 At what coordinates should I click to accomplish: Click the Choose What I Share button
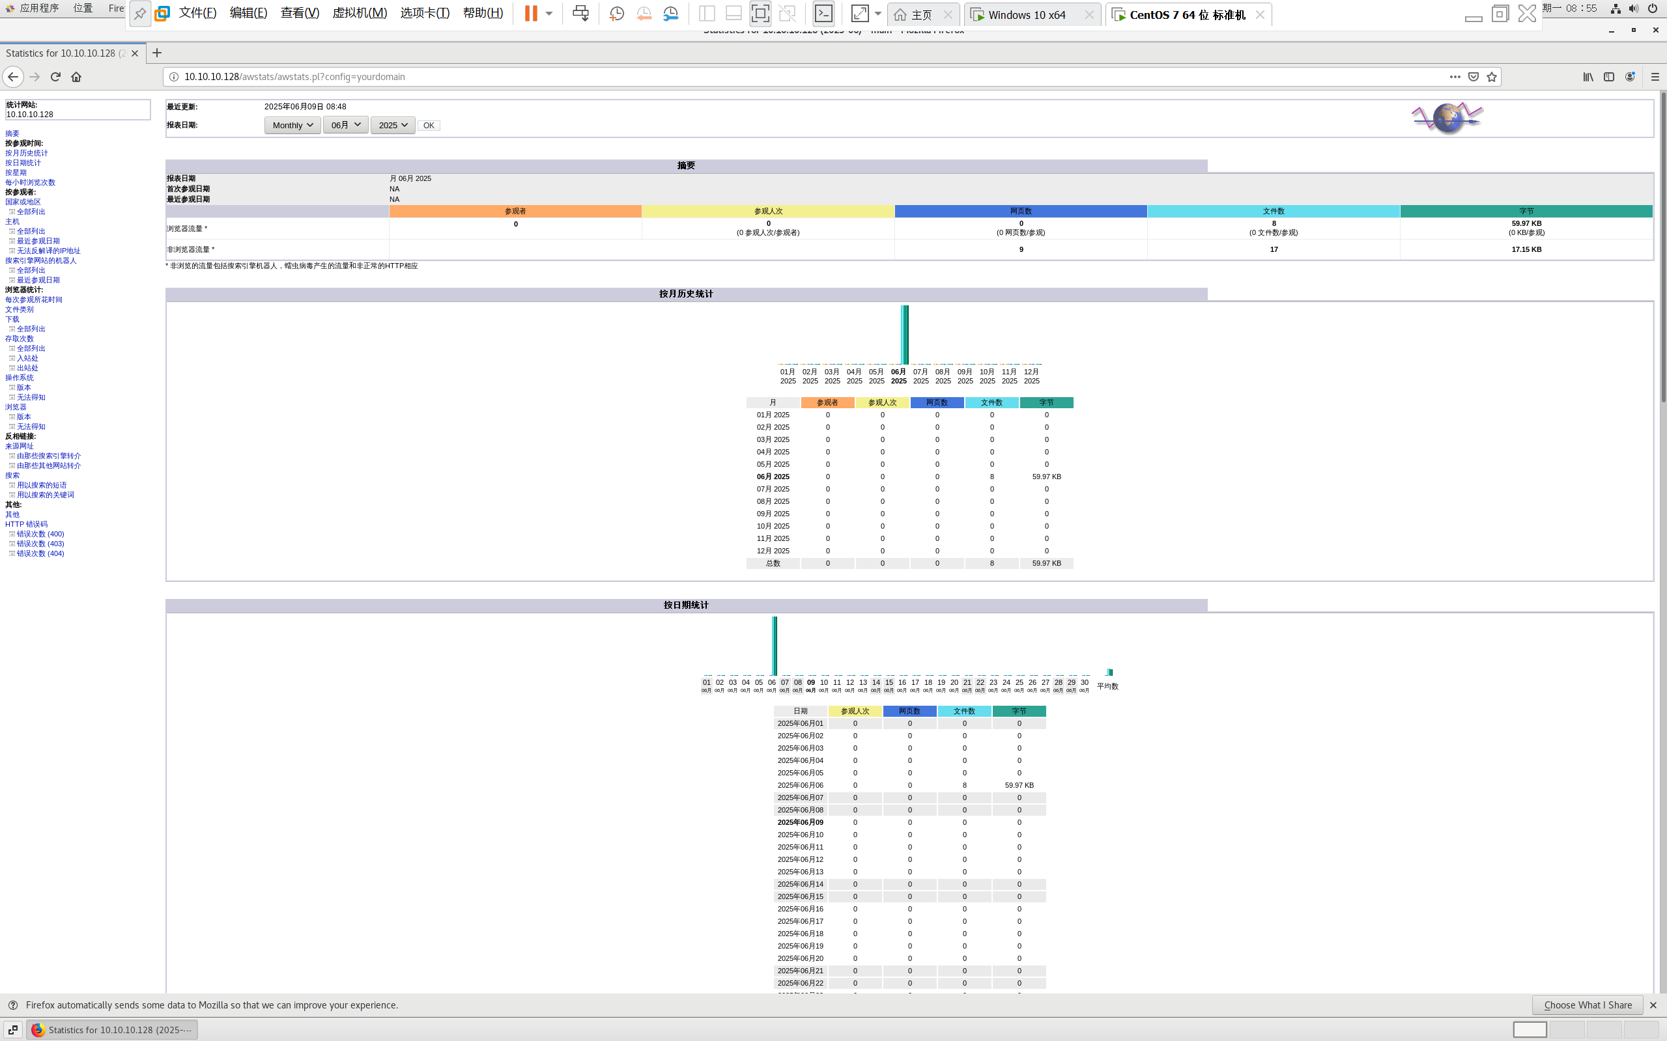[x=1587, y=1005]
